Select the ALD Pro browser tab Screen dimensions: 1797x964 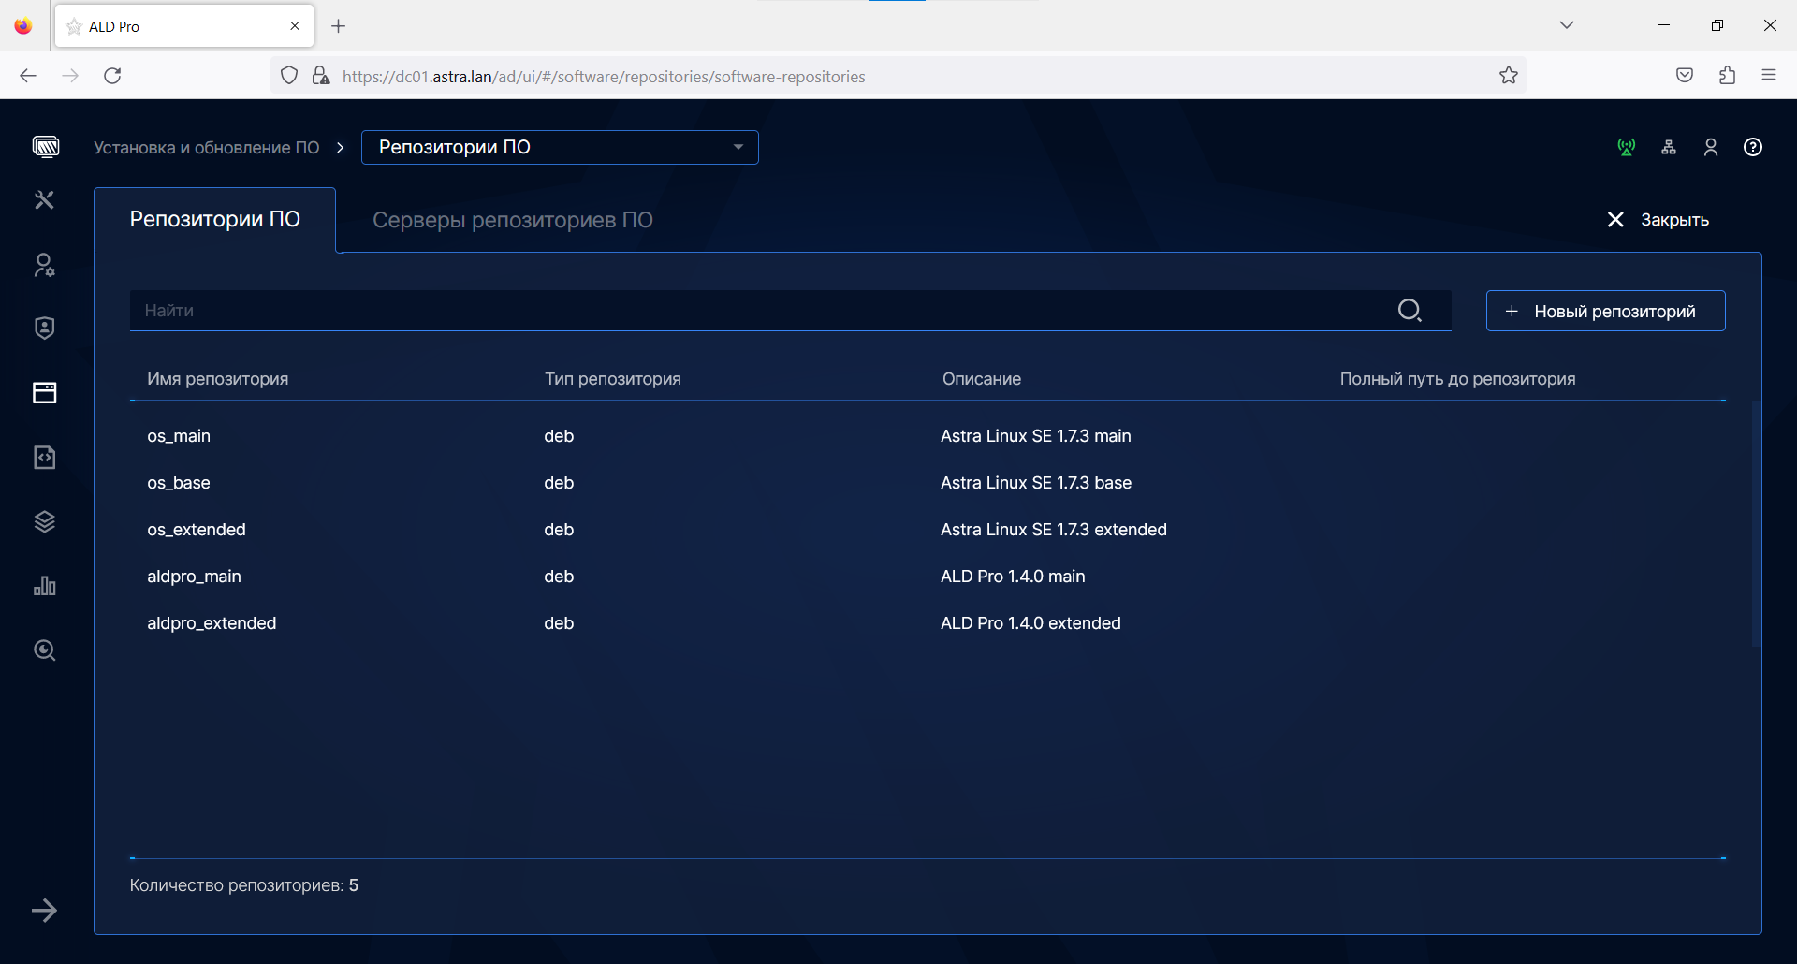[185, 26]
